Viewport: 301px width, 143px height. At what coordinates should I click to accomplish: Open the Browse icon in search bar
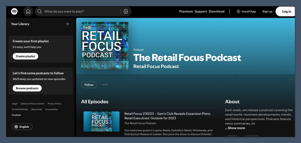[x=126, y=11]
